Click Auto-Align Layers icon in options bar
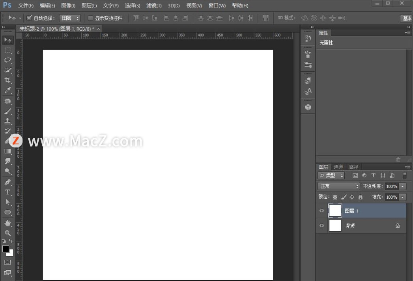Image resolution: width=413 pixels, height=281 pixels. coord(265,18)
